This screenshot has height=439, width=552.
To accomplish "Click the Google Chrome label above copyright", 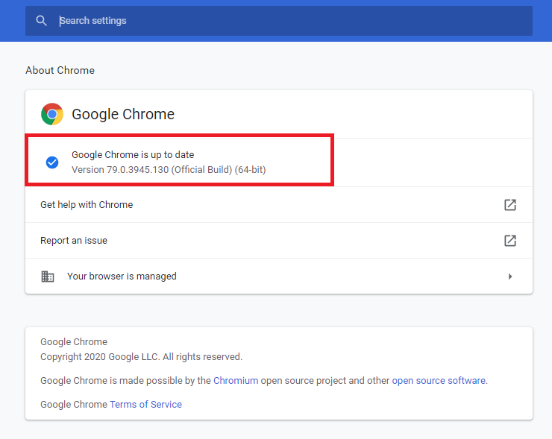I will coord(74,342).
